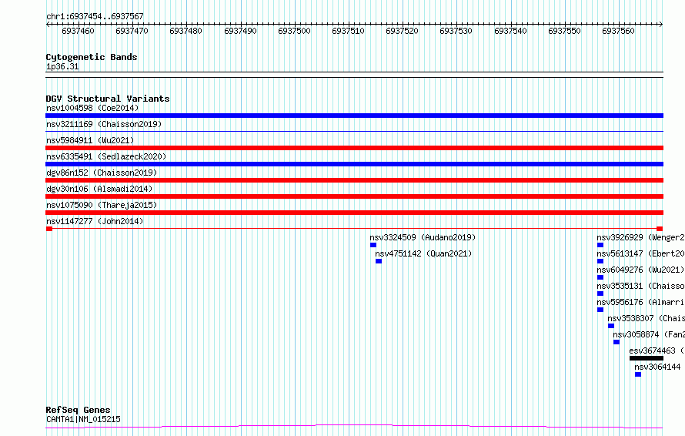This screenshot has height=436, width=685.
Task: Click the chr1:6937454..6937567 region label
Action: tap(95, 17)
